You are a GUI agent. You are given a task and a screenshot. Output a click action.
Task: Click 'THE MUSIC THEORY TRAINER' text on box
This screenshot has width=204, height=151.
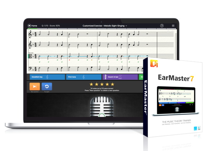(x=177, y=121)
